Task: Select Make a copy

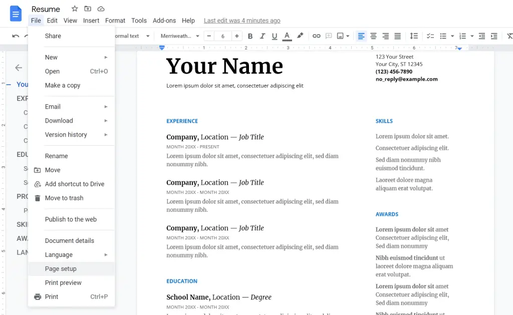Action: (x=72, y=85)
